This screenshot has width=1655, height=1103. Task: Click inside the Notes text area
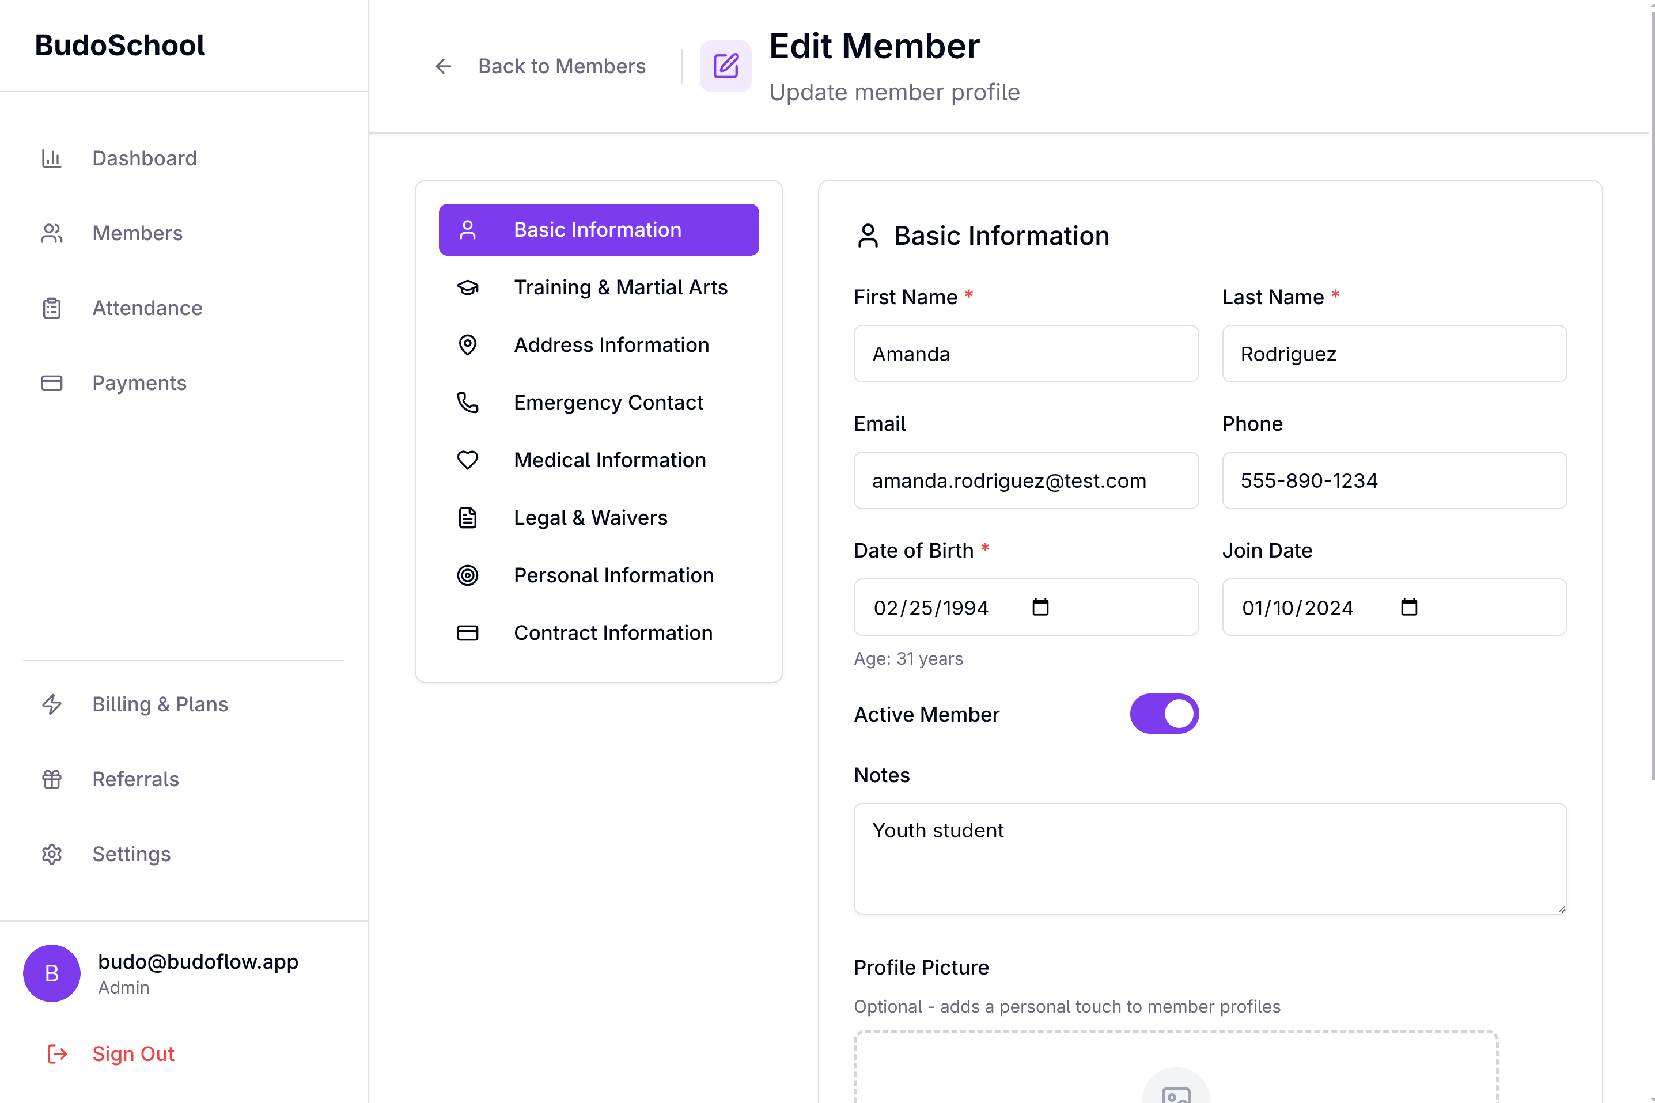click(x=1209, y=858)
